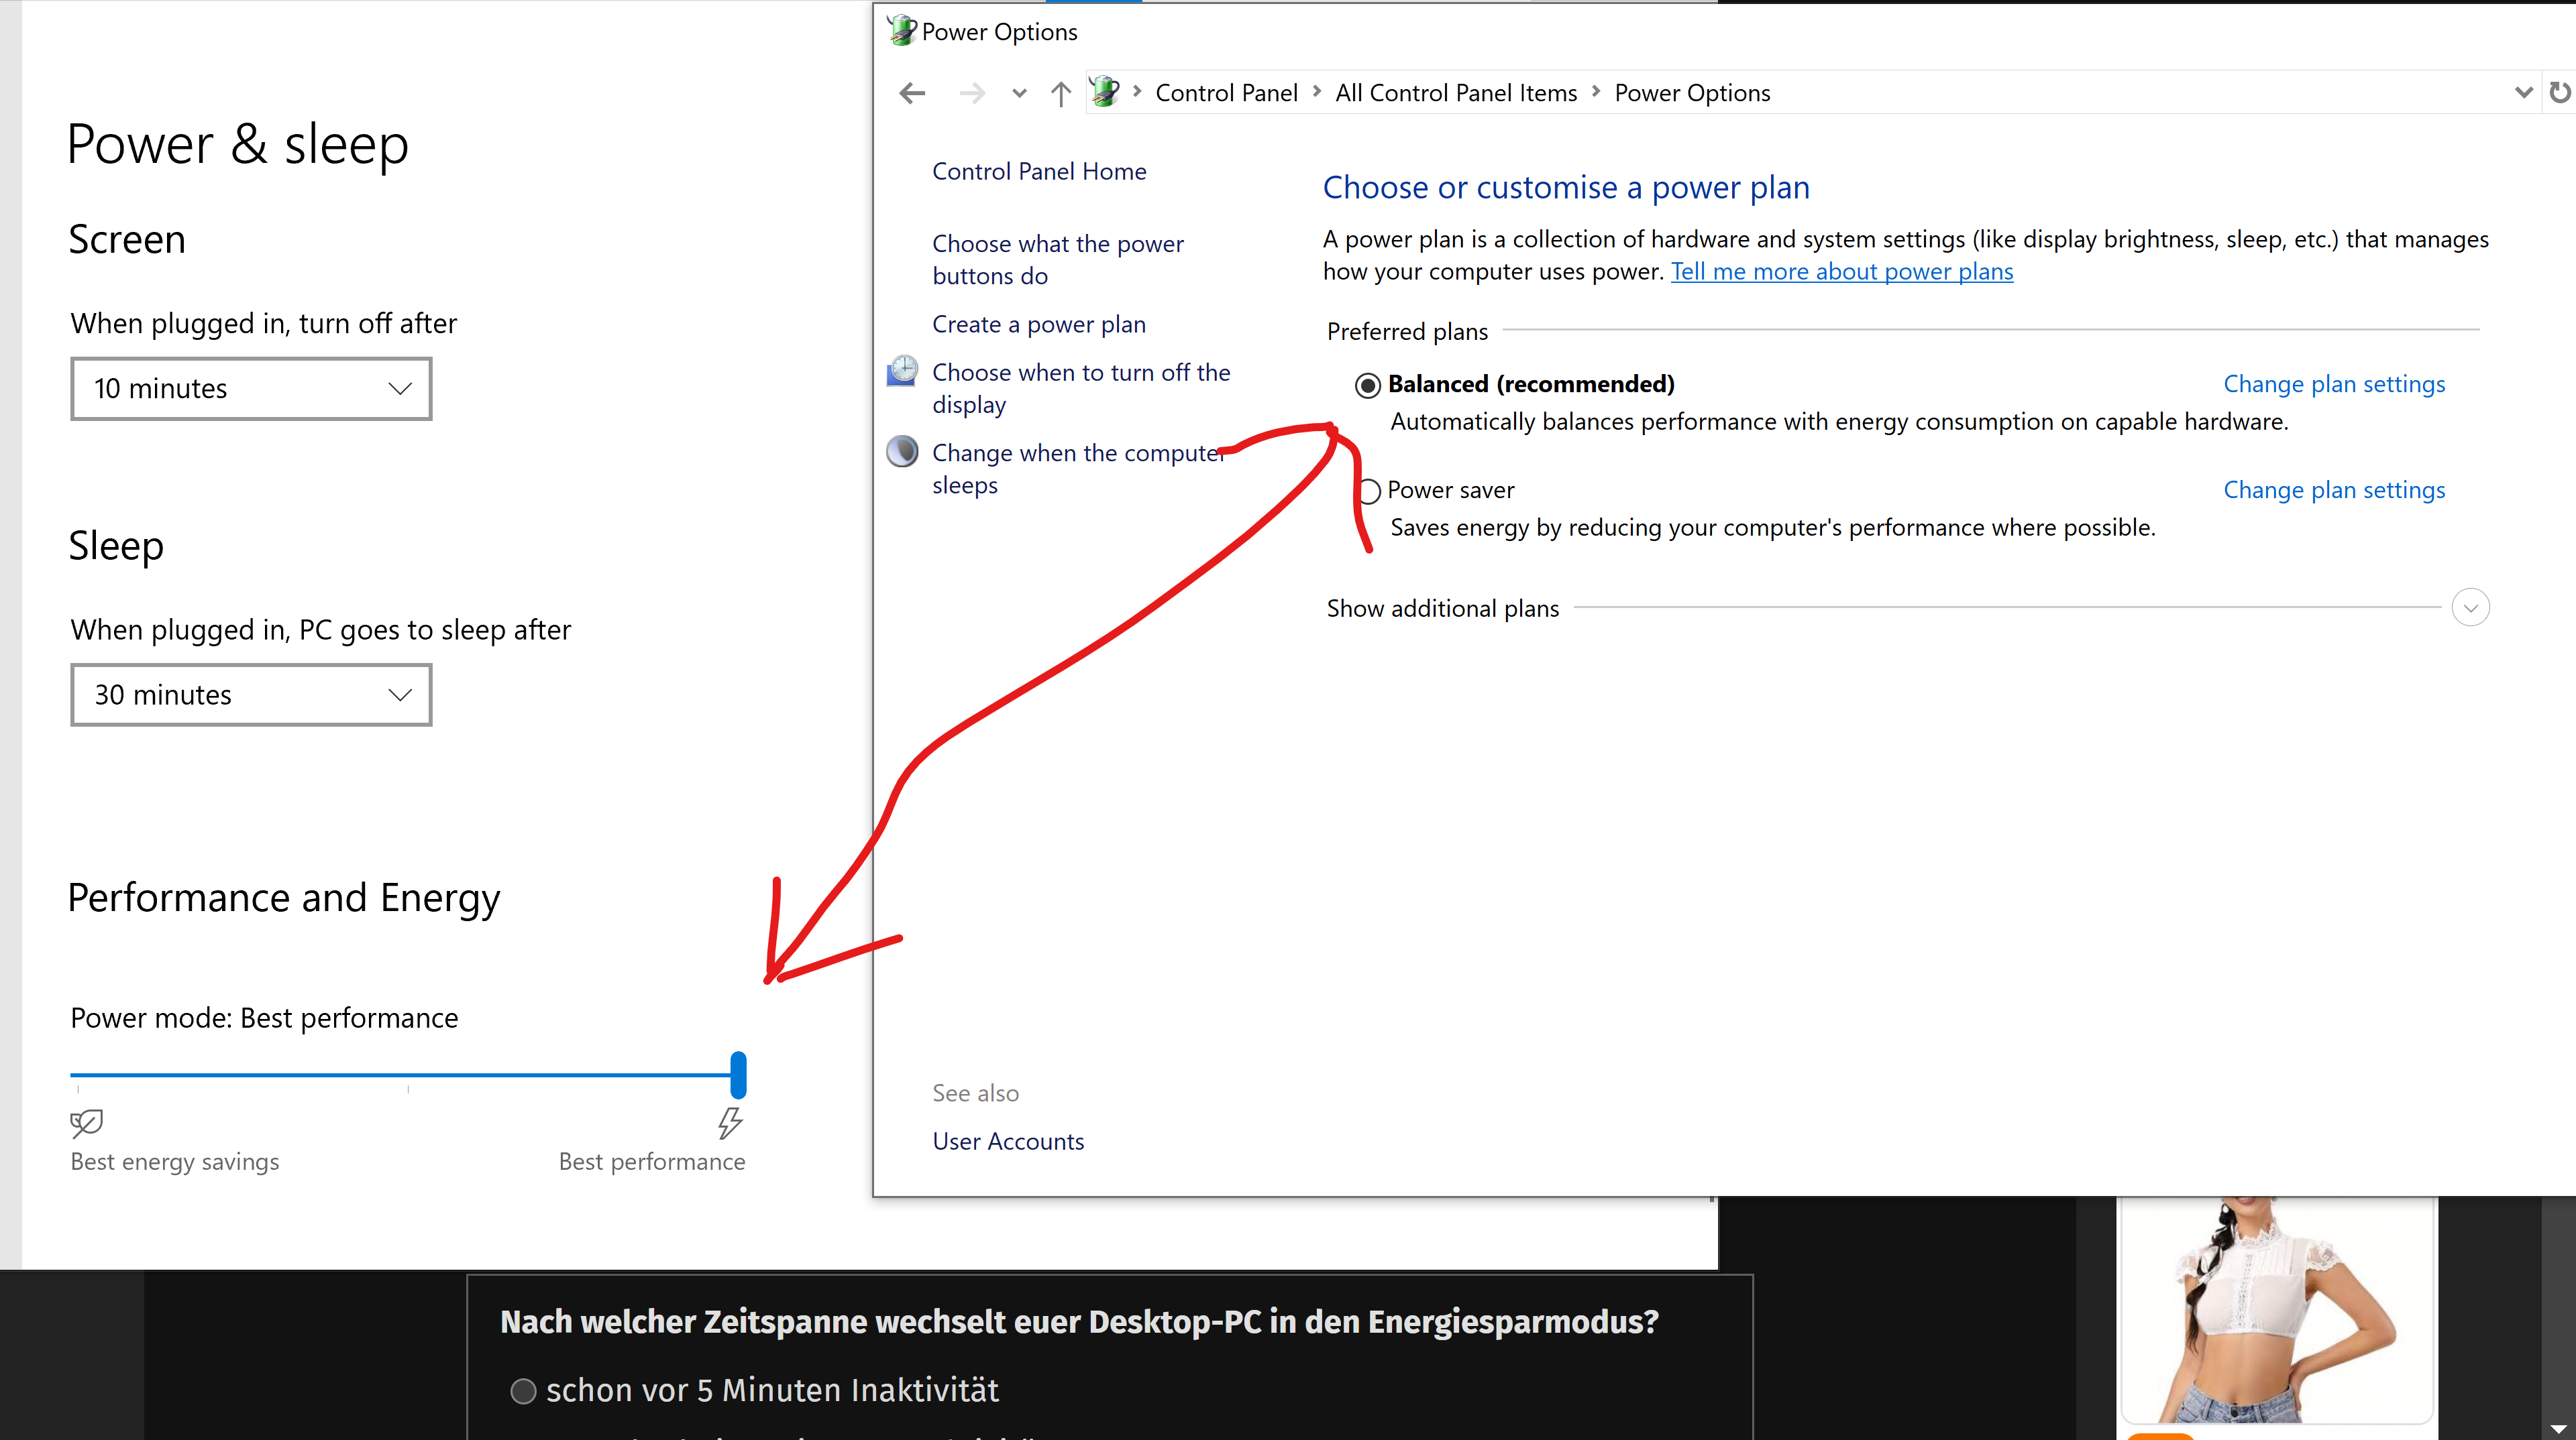2576x1440 pixels.
Task: Click Change plan settings for Power saver
Action: (x=2334, y=489)
